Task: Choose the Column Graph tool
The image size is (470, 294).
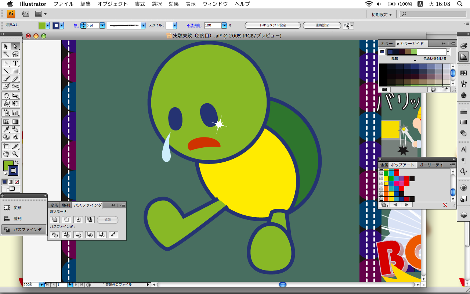Action: click(15, 112)
